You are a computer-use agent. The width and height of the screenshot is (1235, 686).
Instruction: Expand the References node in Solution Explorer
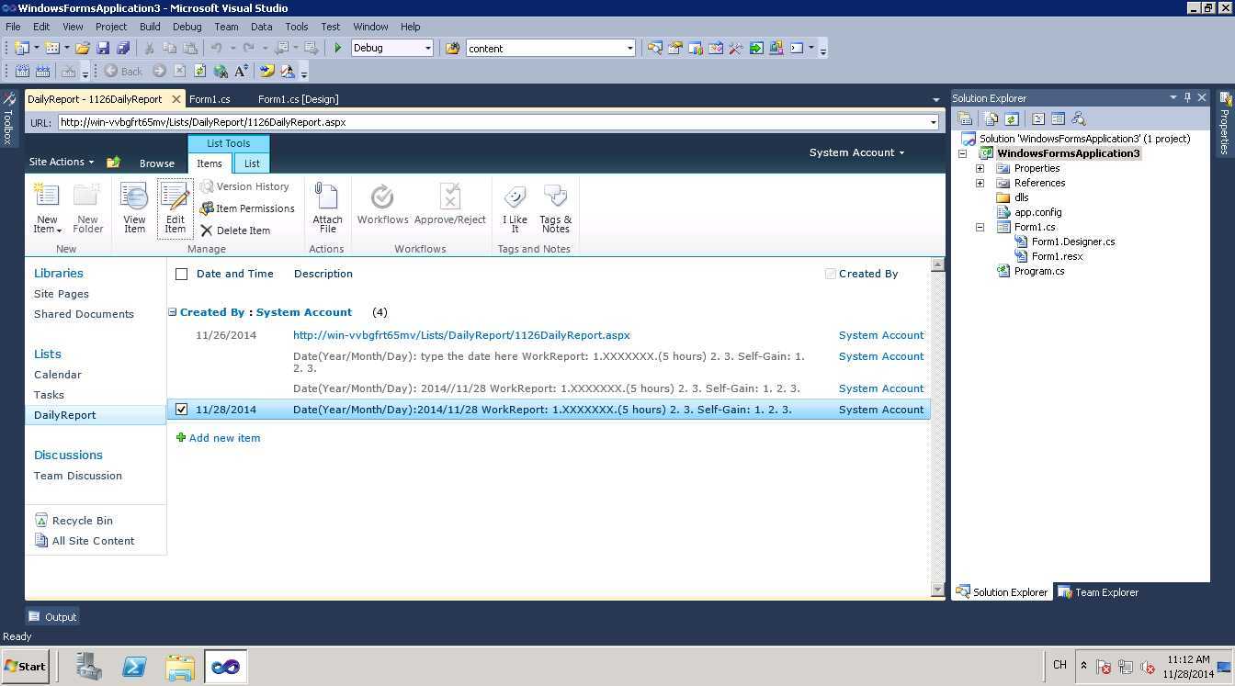(980, 183)
